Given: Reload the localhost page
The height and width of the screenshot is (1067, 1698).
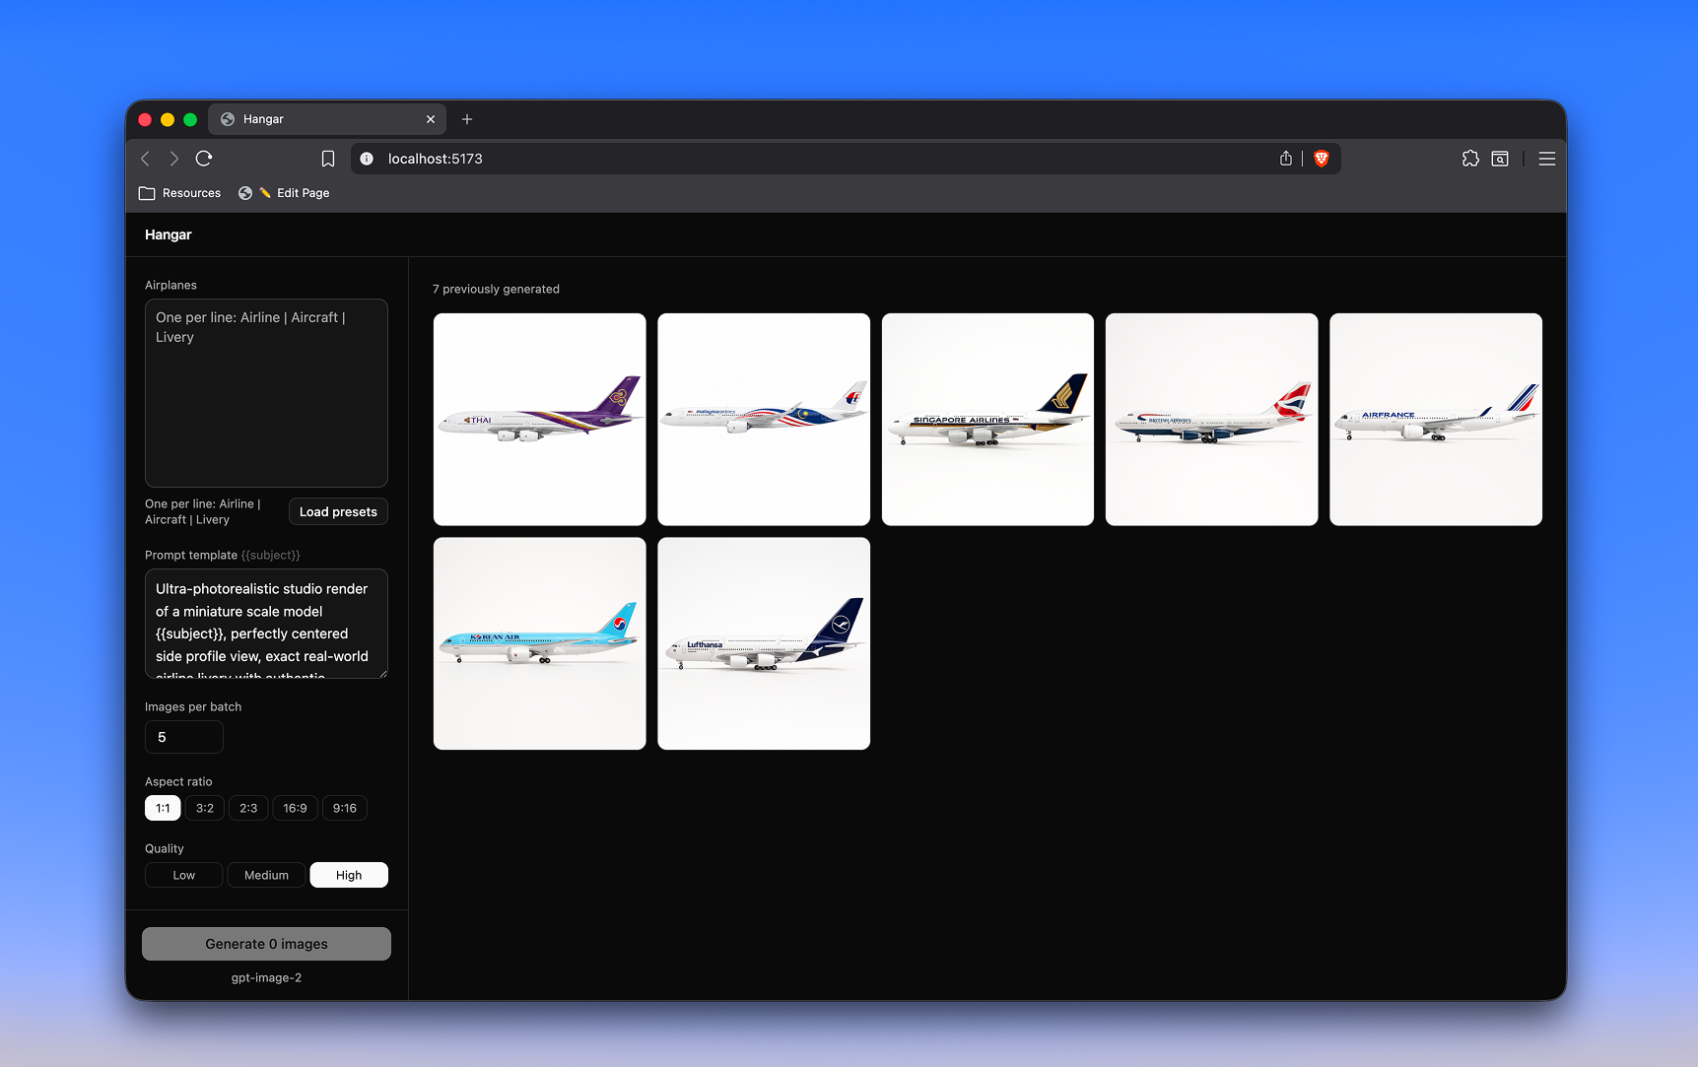Looking at the screenshot, I should tap(204, 159).
